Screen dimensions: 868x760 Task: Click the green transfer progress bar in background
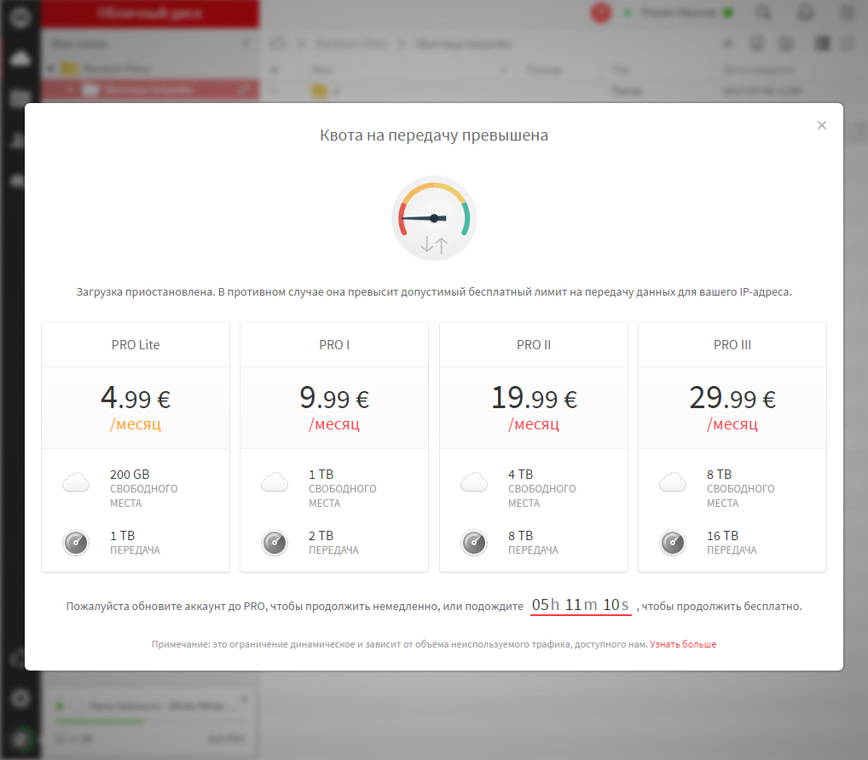[100, 722]
